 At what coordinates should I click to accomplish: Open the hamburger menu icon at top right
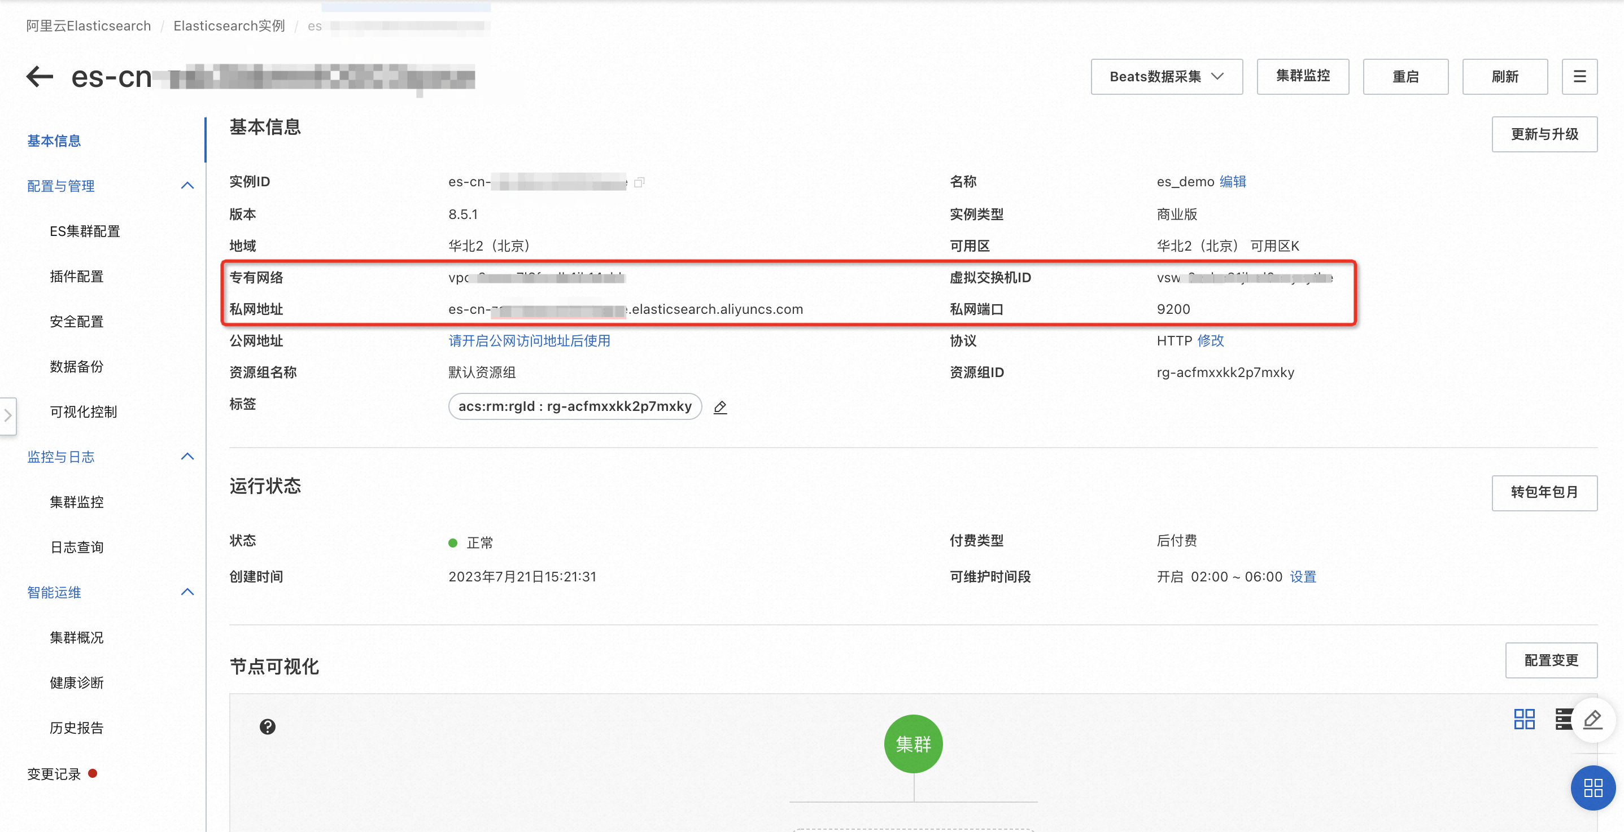1579,77
